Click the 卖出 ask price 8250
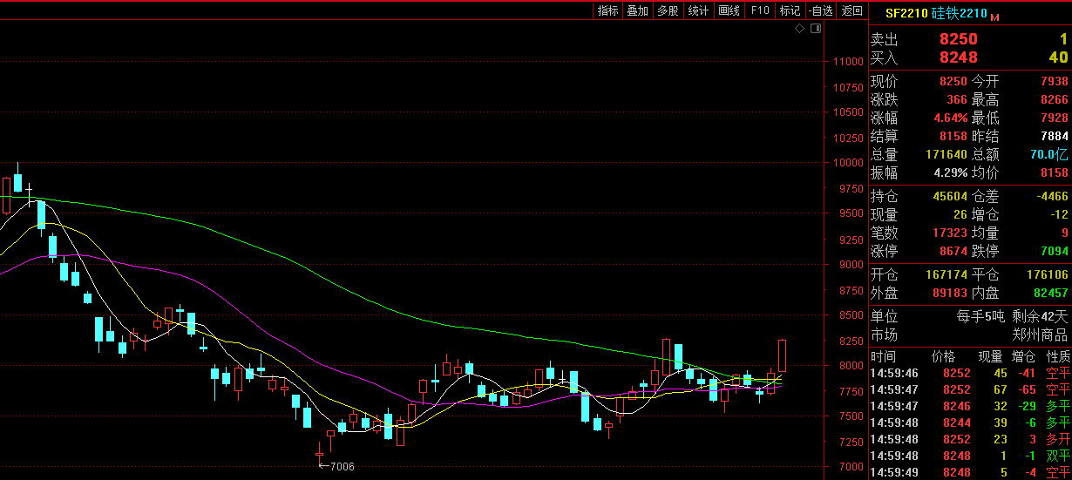 coord(958,39)
